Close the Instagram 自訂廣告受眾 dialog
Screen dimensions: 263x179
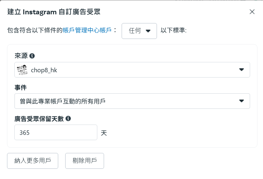252,12
